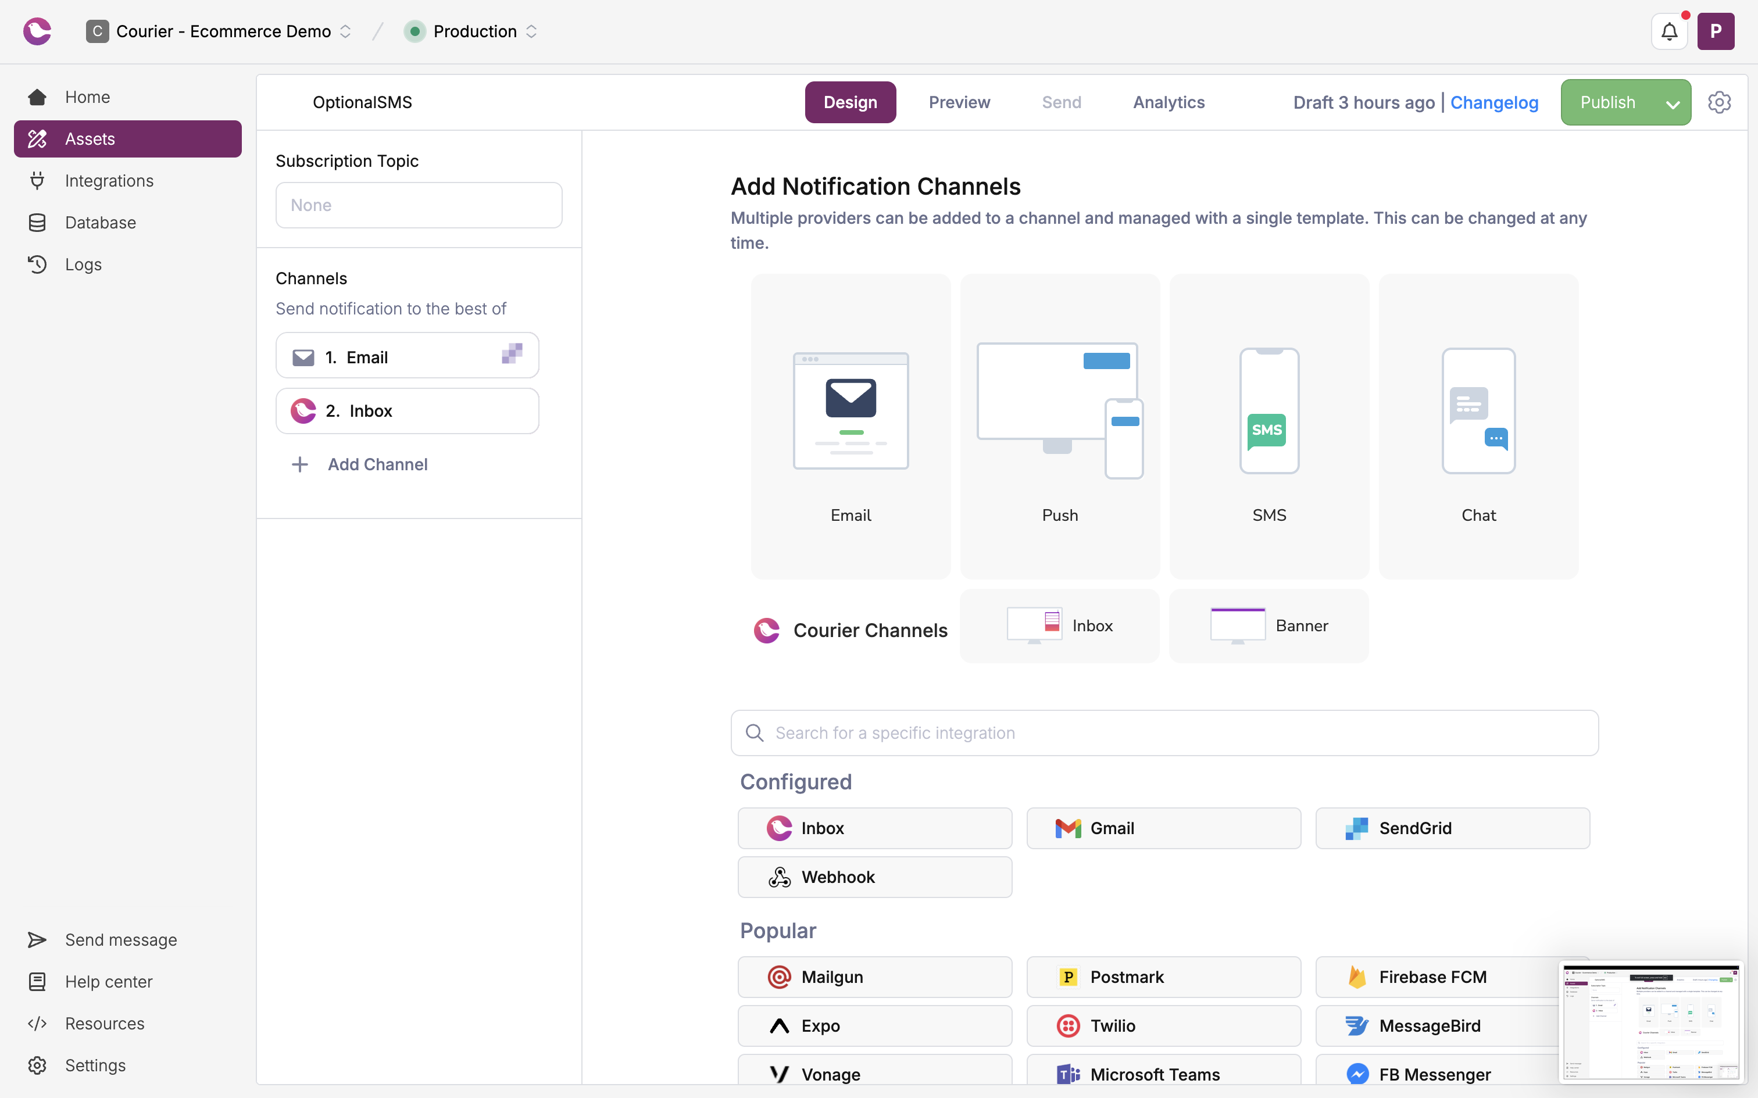This screenshot has width=1758, height=1098.
Task: Click the notifications bell icon
Action: [1668, 31]
